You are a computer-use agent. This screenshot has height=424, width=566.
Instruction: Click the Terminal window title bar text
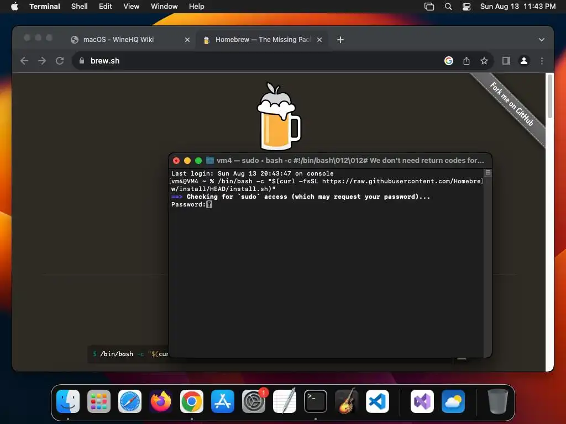(x=350, y=161)
